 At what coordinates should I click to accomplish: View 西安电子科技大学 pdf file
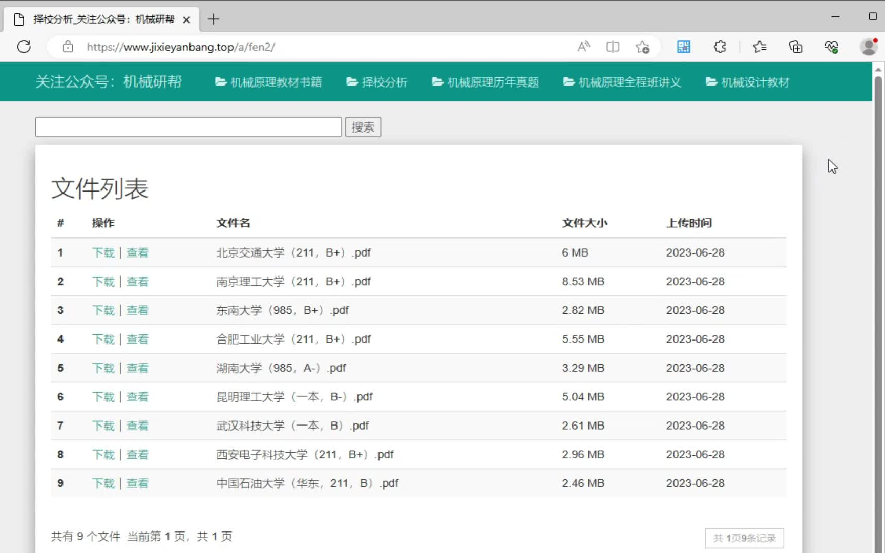pos(137,454)
